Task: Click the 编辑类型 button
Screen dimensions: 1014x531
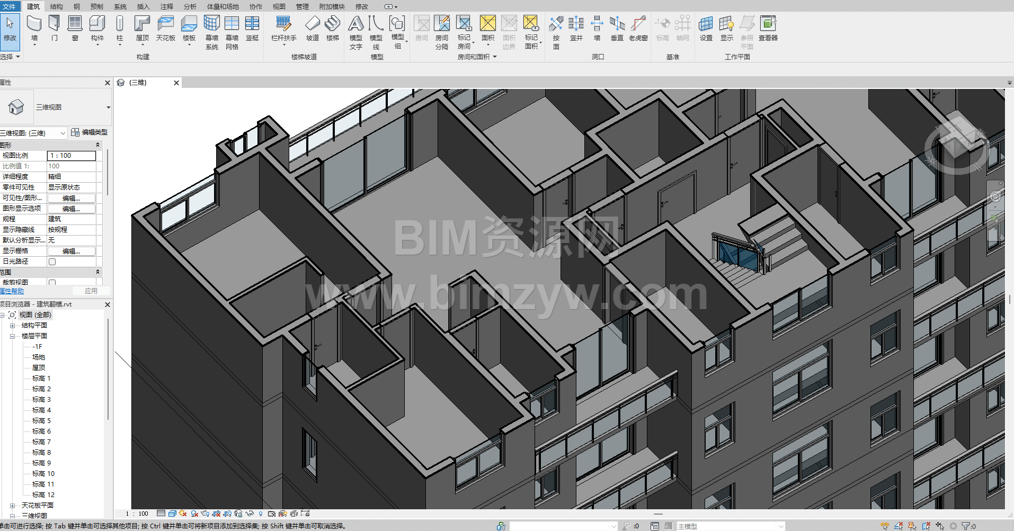Action: pos(89,132)
